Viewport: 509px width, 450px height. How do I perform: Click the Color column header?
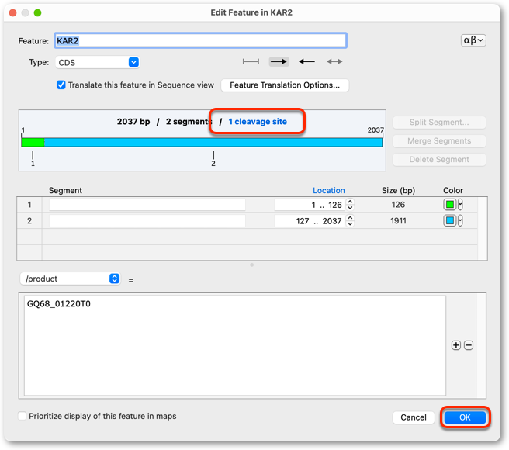point(453,190)
